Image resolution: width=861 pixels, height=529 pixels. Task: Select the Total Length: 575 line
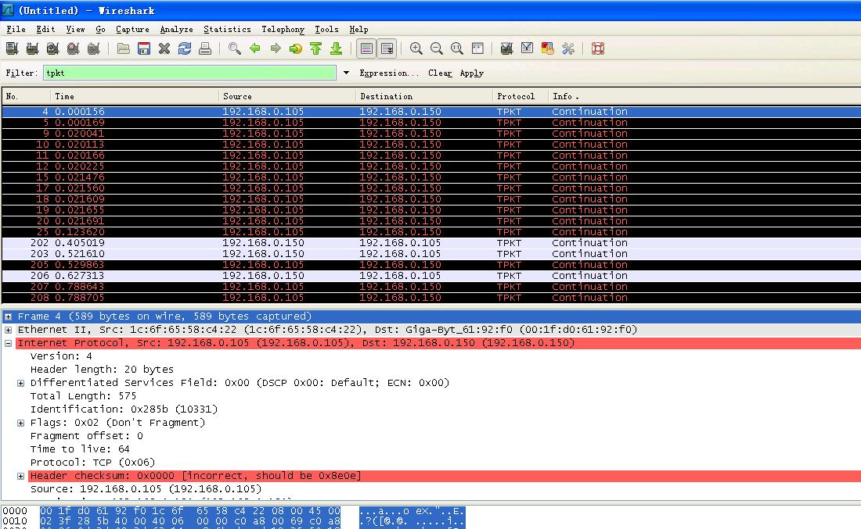point(84,396)
